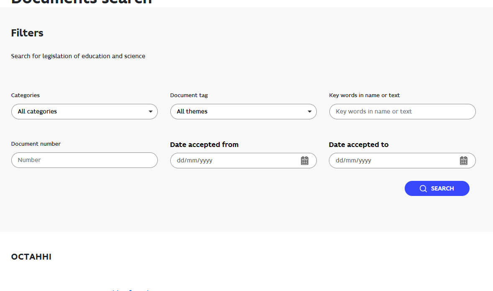Open the All categories select box
Screen dimensions: 493x291
[x=80, y=112]
